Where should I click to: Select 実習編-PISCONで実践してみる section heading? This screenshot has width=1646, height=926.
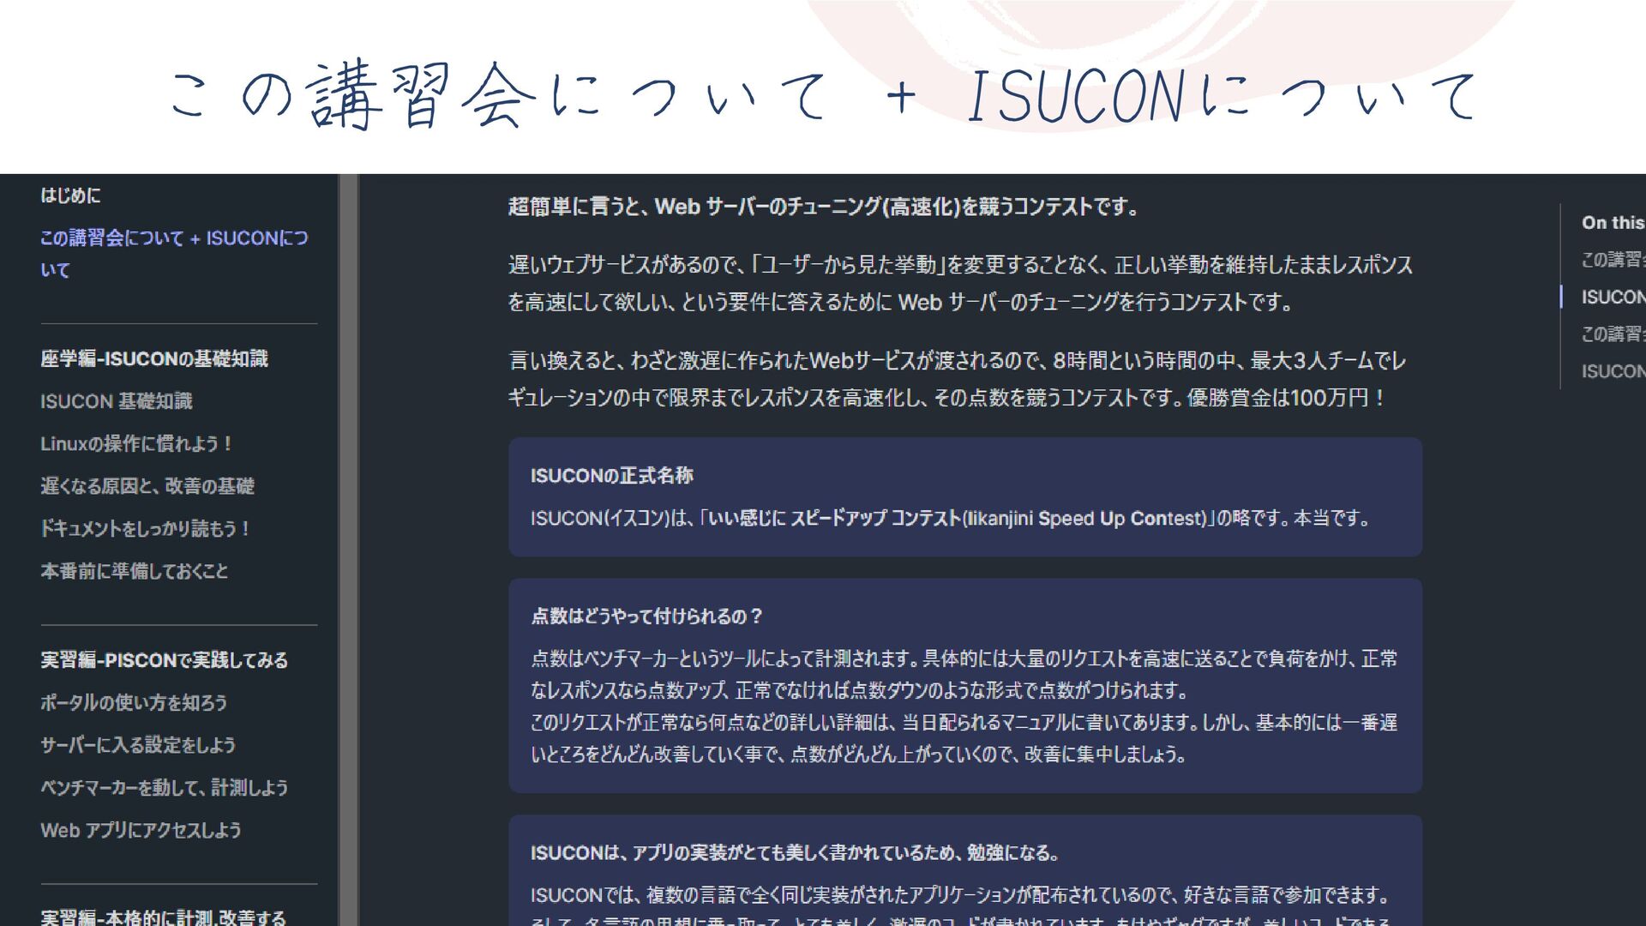click(165, 660)
